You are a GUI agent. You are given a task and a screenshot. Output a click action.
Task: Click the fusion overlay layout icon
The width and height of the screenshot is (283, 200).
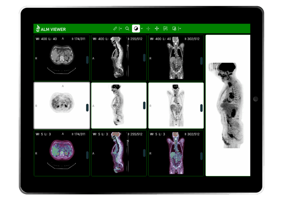tap(174, 28)
